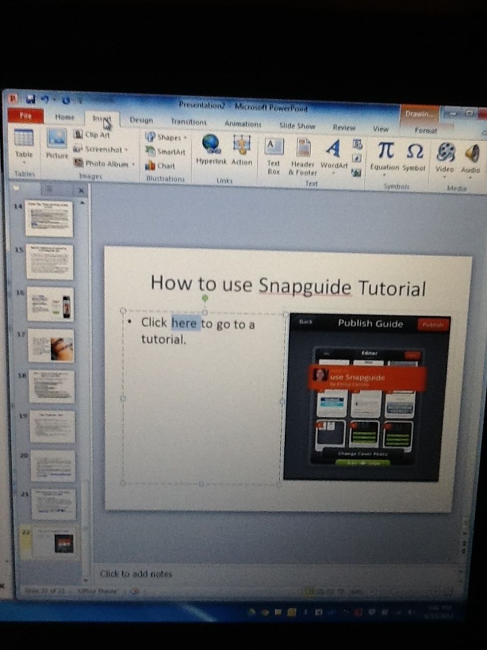Open Clip Art from the Insert ribbon
This screenshot has width=487, height=650.
pyautogui.click(x=92, y=134)
